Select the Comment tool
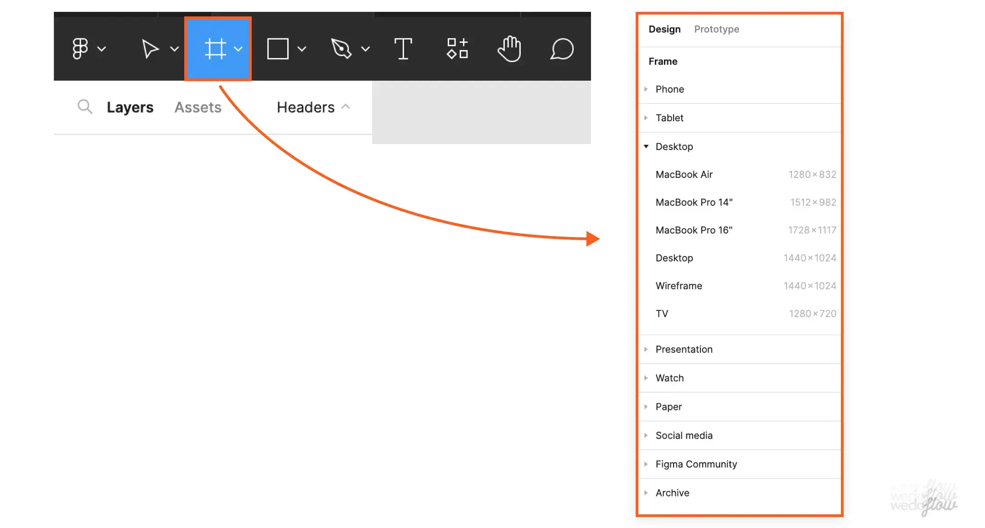This screenshot has width=985, height=528. click(562, 48)
